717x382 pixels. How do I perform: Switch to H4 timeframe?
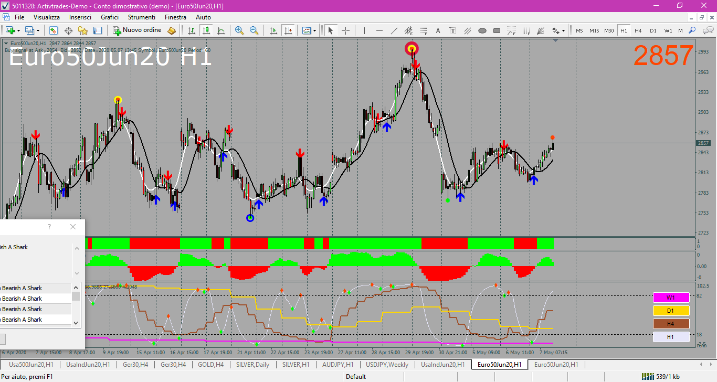click(638, 30)
